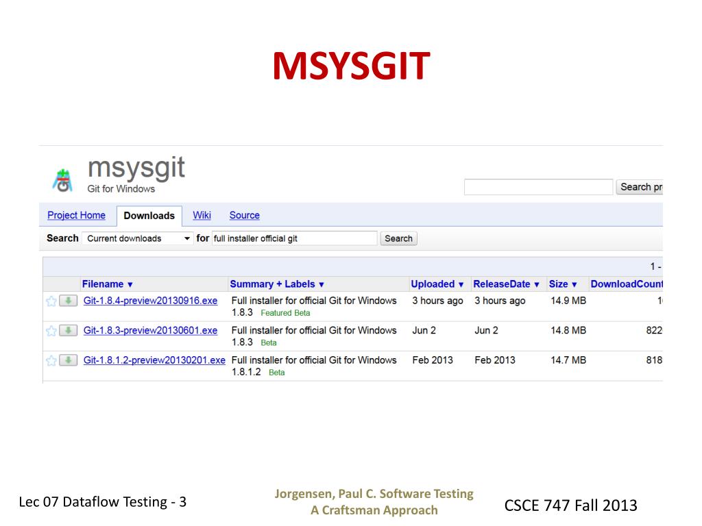Click the Search button next to the query field
The width and height of the screenshot is (702, 526).
click(398, 238)
